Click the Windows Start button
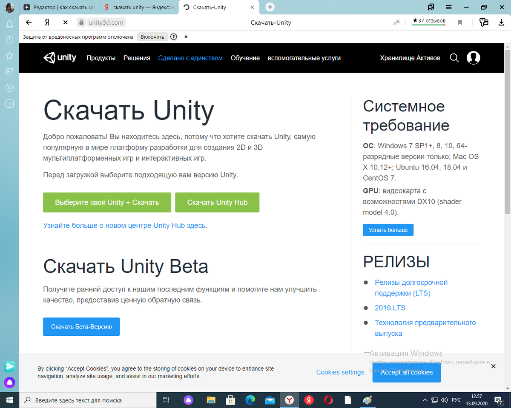 tap(9, 400)
